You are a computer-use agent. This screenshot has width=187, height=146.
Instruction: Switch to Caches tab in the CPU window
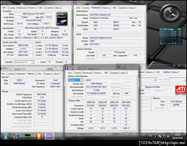coord(12,8)
